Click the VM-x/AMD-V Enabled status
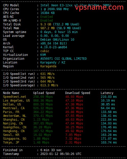Screen dimensions: 127x159 point(46,21)
